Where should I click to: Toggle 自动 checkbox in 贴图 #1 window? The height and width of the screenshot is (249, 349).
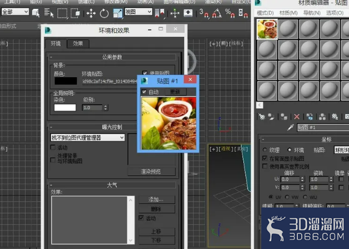pyautogui.click(x=144, y=92)
